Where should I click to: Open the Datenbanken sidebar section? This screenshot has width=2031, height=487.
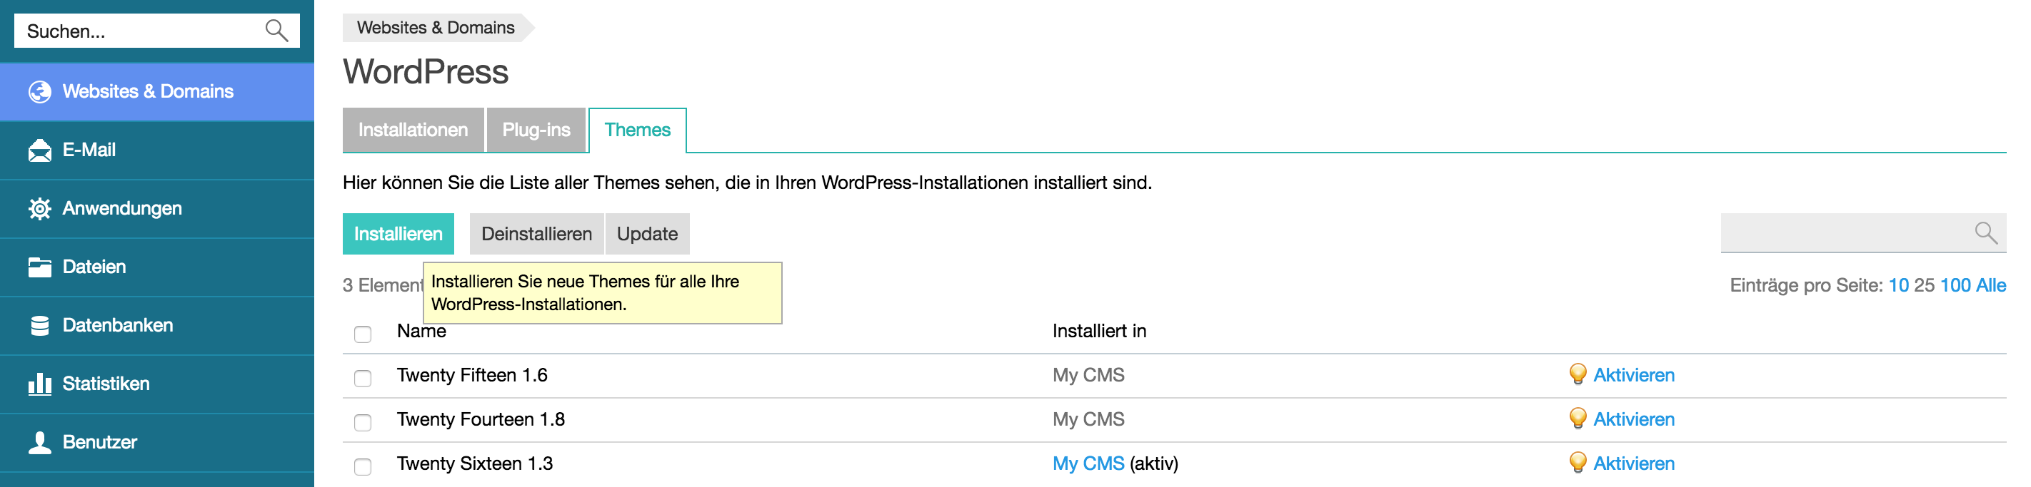157,326
